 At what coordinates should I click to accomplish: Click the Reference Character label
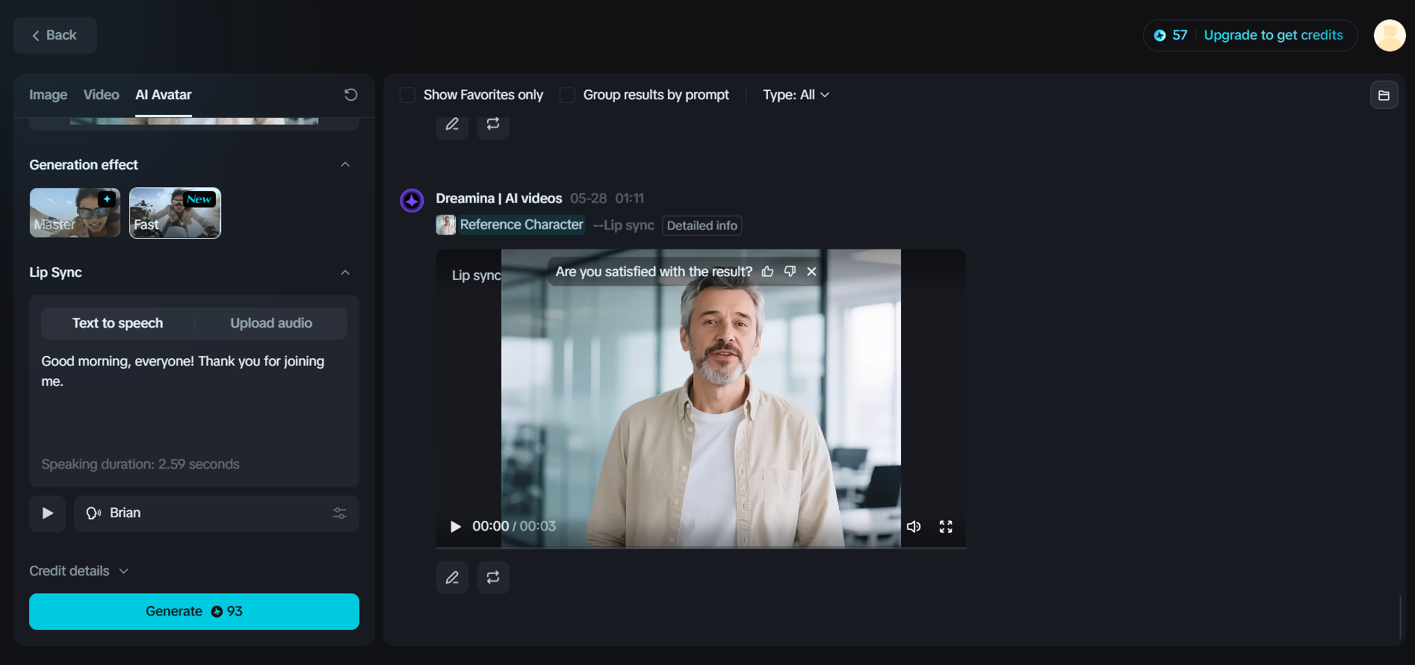(x=521, y=225)
